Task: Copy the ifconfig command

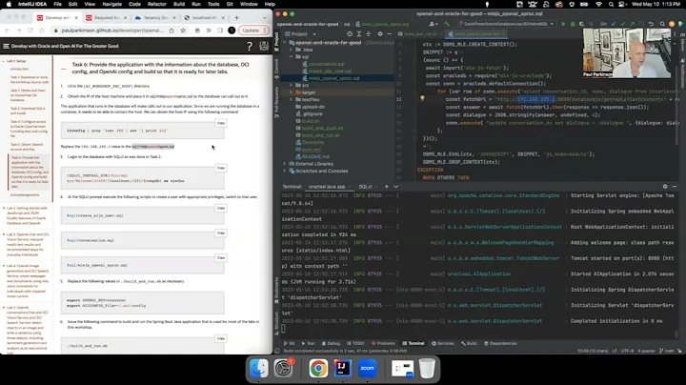Action: tap(221, 123)
